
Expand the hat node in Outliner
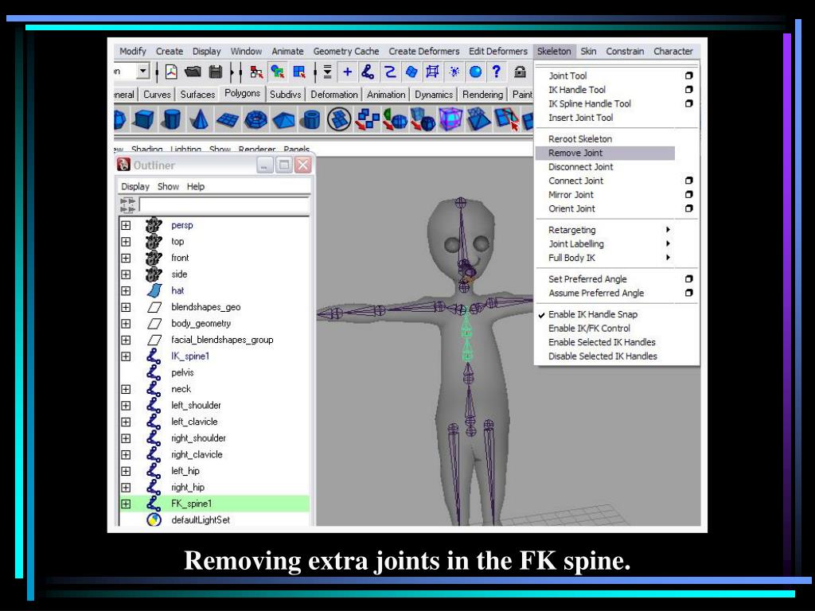[126, 291]
